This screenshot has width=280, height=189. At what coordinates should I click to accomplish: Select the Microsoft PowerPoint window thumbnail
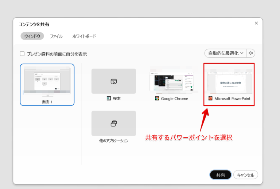(x=229, y=85)
